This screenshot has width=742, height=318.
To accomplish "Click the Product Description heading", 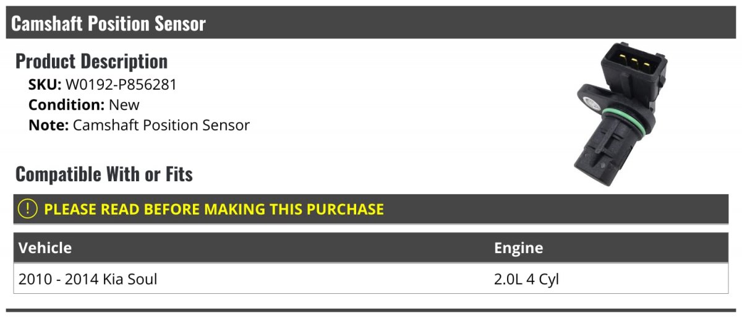I will pyautogui.click(x=92, y=61).
